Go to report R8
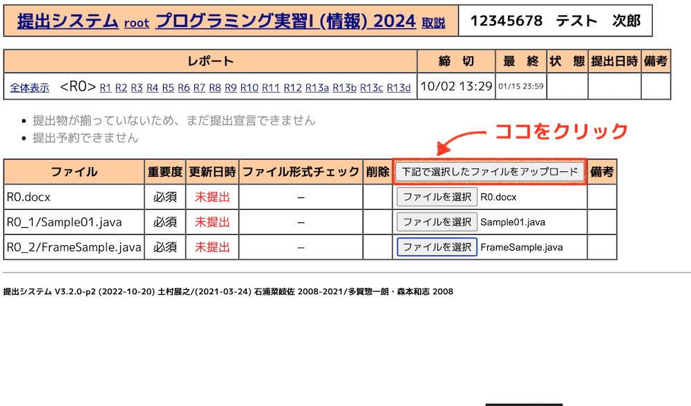The width and height of the screenshot is (691, 406). (x=215, y=88)
